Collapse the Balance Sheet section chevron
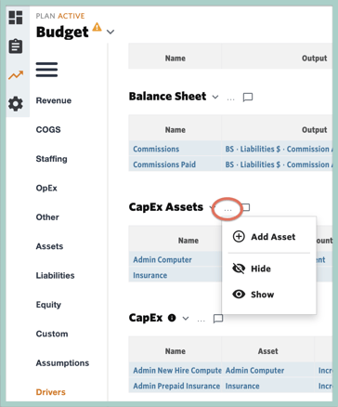This screenshot has height=407, width=338. pyautogui.click(x=215, y=98)
